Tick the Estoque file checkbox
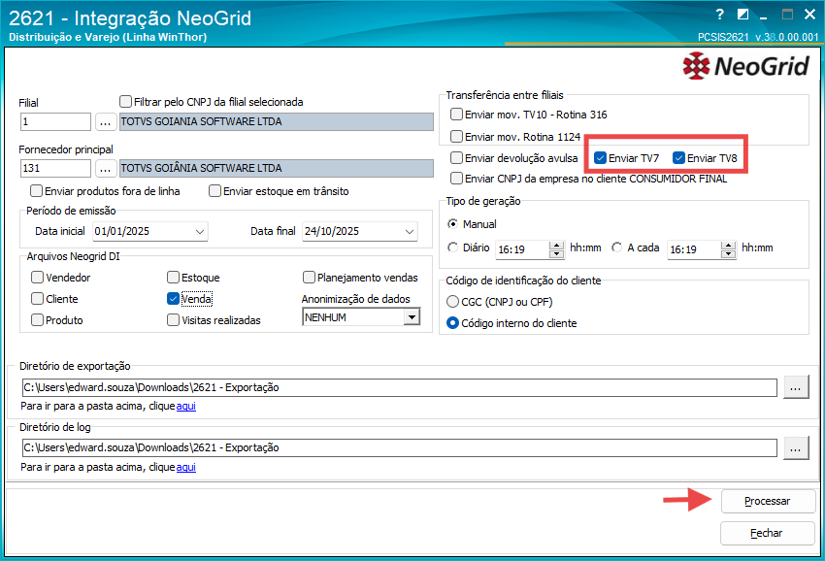 click(x=173, y=277)
